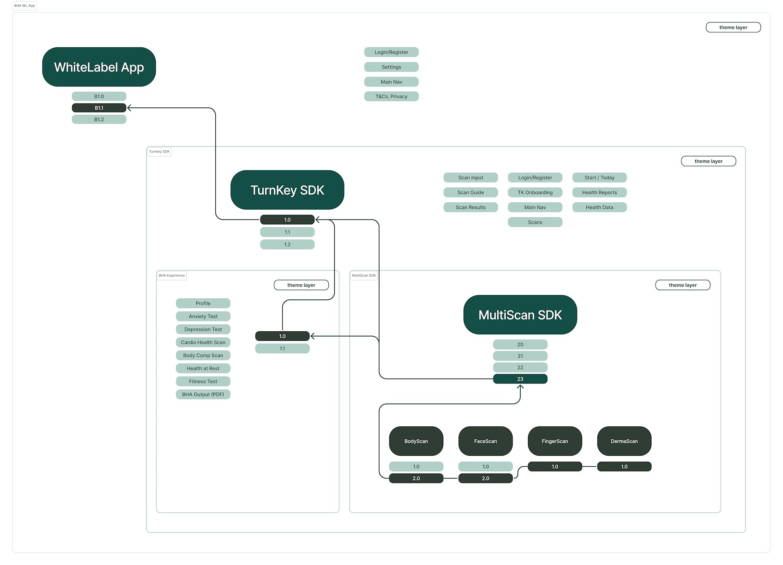Click theme layer pill in MultiScan SDK frame
The height and width of the screenshot is (565, 783).
pyautogui.click(x=683, y=285)
